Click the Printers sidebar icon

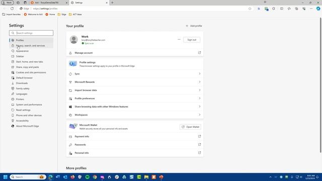click(x=13, y=99)
